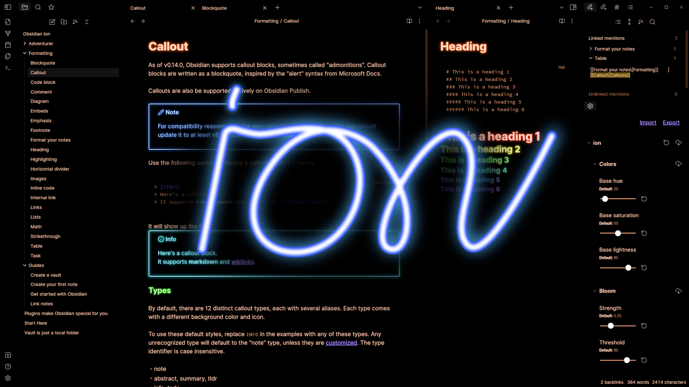Close the Callout tab

point(193,8)
